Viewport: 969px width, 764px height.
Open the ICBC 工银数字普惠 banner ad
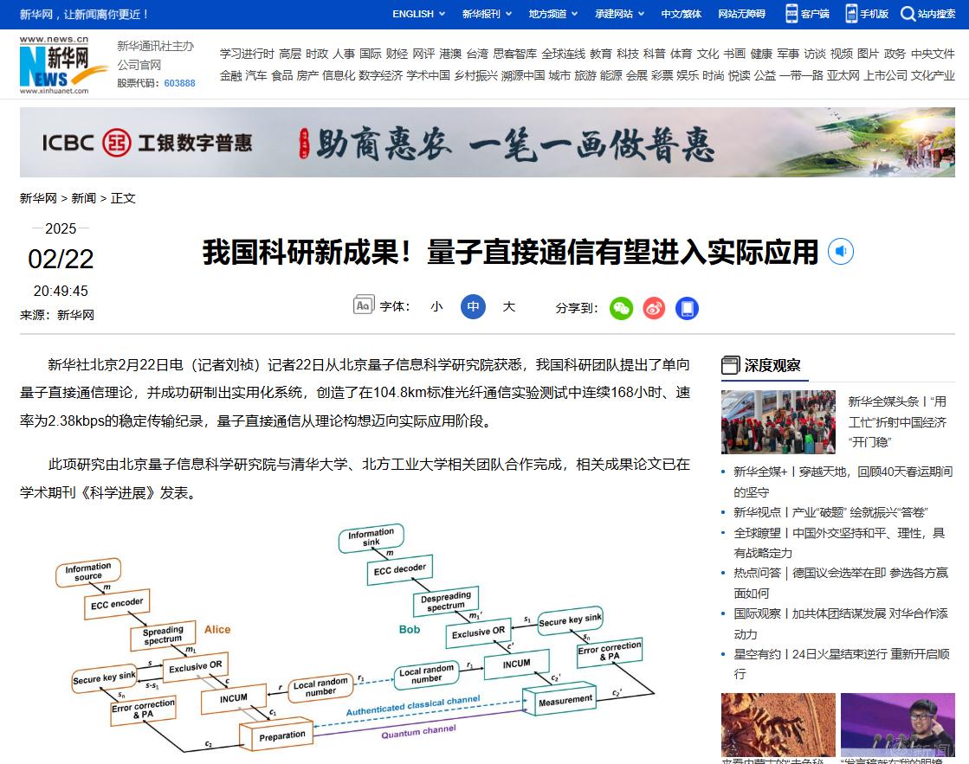[488, 143]
